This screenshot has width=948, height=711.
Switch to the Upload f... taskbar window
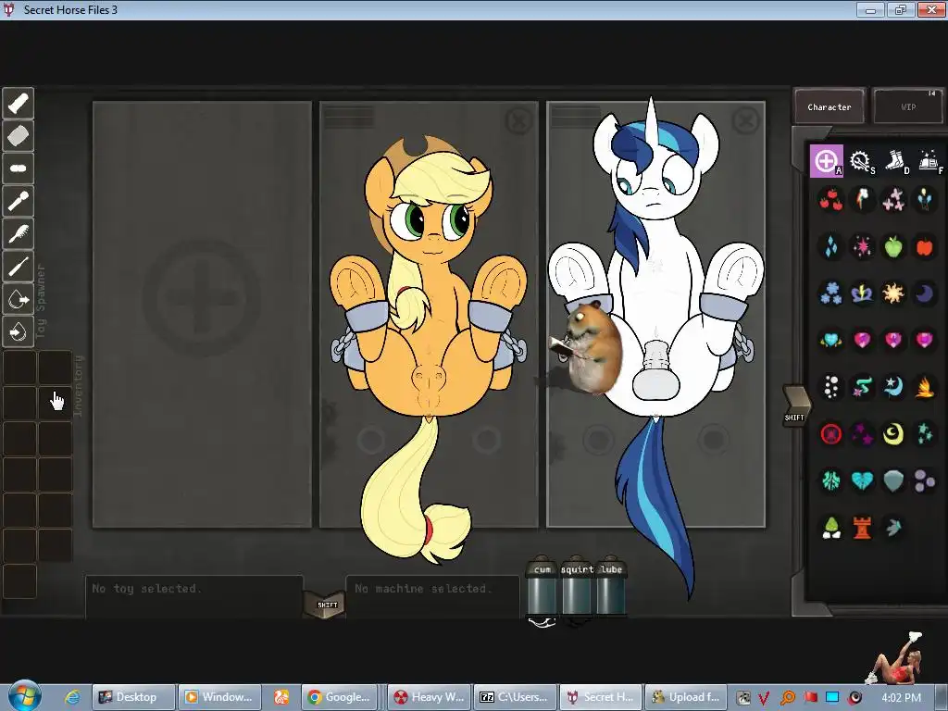(687, 697)
